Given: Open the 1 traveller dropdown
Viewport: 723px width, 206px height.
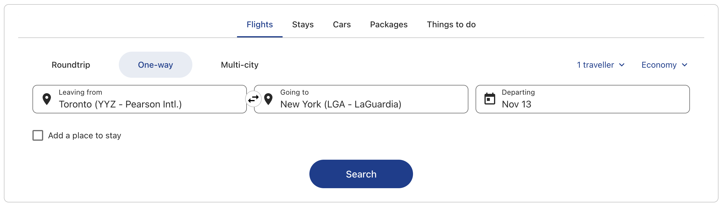Looking at the screenshot, I should (596, 65).
